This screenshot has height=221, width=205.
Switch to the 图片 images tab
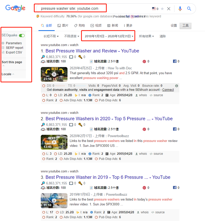[x=63, y=26]
